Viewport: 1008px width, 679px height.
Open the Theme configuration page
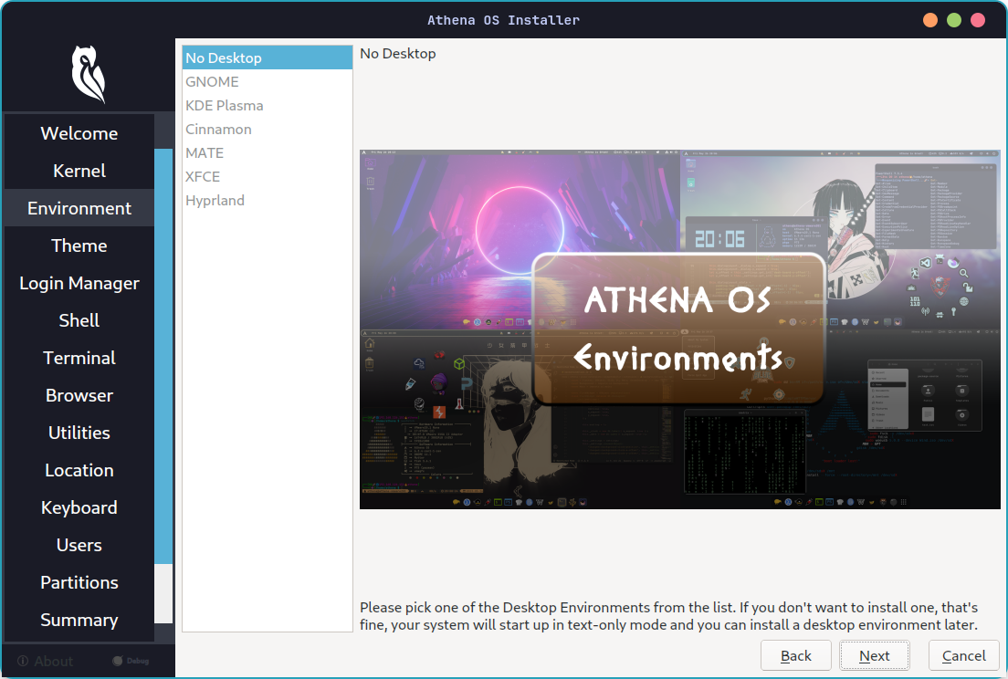point(79,245)
